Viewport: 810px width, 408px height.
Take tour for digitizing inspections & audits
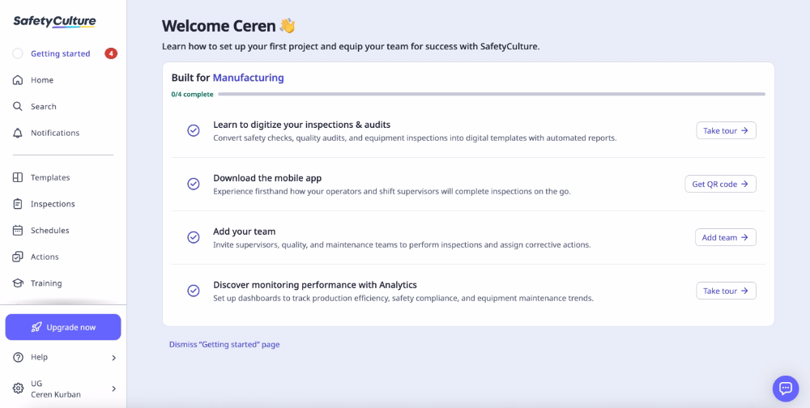726,130
